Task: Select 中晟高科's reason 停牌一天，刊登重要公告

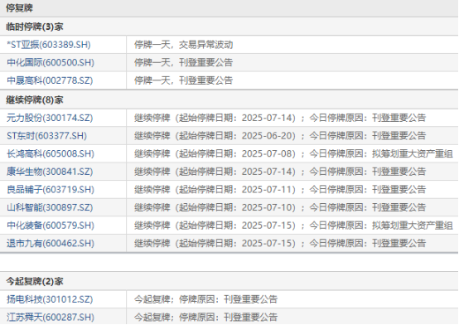Action: [x=184, y=80]
